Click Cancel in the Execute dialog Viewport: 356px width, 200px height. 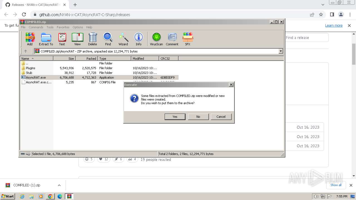(x=221, y=117)
